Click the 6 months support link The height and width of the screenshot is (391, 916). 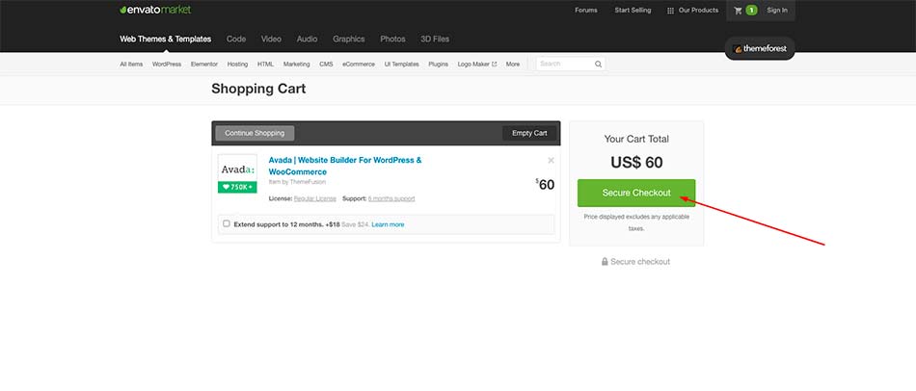point(391,199)
